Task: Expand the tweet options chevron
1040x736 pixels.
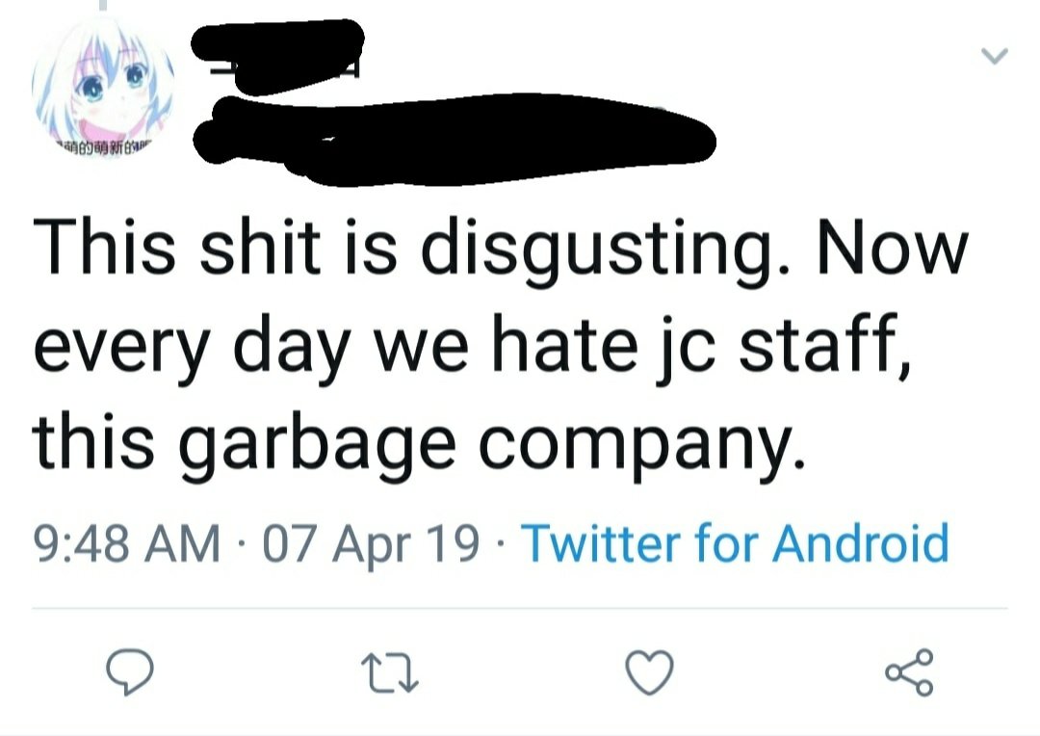Action: click(995, 57)
